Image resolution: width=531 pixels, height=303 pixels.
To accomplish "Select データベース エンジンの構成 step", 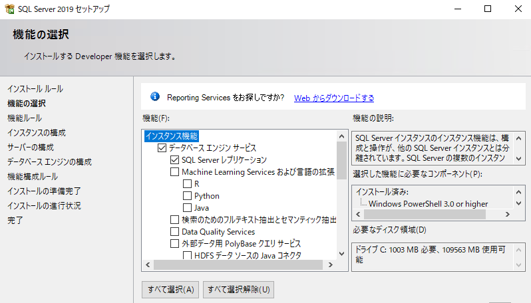I will coord(49,162).
